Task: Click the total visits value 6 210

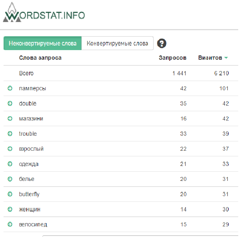Action: pyautogui.click(x=221, y=73)
